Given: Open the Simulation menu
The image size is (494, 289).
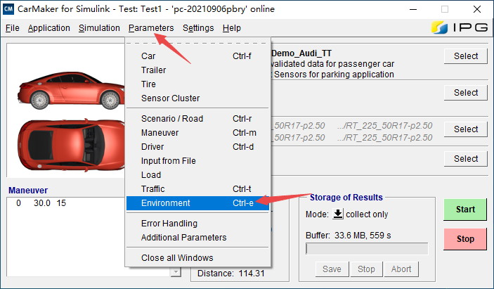Looking at the screenshot, I should (x=99, y=28).
